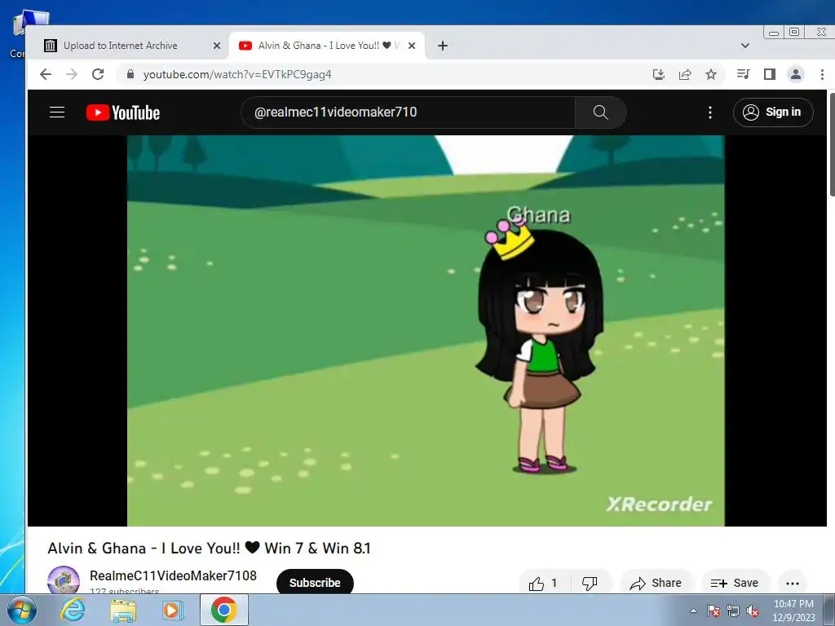
Task: Launch Internet Explorer from taskbar
Action: [x=73, y=610]
